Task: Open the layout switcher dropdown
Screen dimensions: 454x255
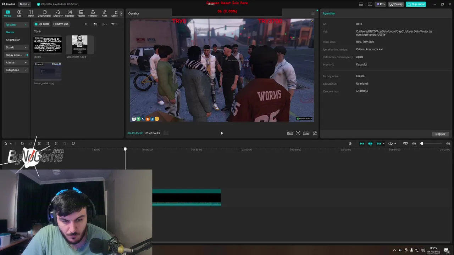Action: (363, 4)
